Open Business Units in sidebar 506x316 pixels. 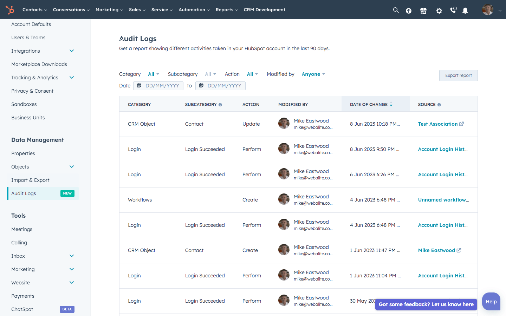(28, 118)
